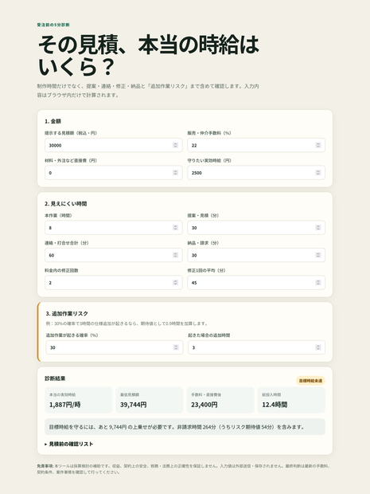Click the commission percentage field showing 22
This screenshot has height=494, width=370.
[256, 145]
